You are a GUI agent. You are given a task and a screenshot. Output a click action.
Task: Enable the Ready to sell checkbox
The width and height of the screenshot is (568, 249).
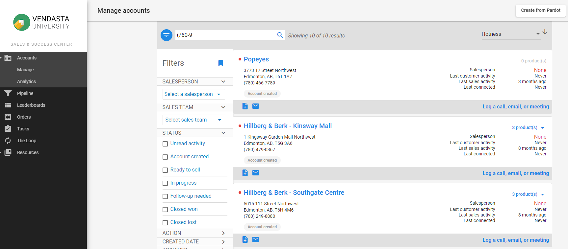(165, 170)
